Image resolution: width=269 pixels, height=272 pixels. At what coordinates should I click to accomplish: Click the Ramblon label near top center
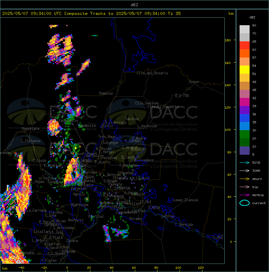(x=106, y=93)
